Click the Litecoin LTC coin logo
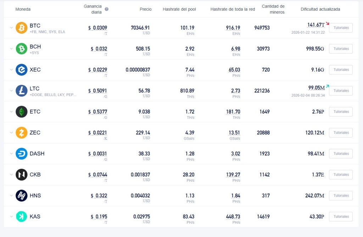363x237 pixels. tap(21, 90)
